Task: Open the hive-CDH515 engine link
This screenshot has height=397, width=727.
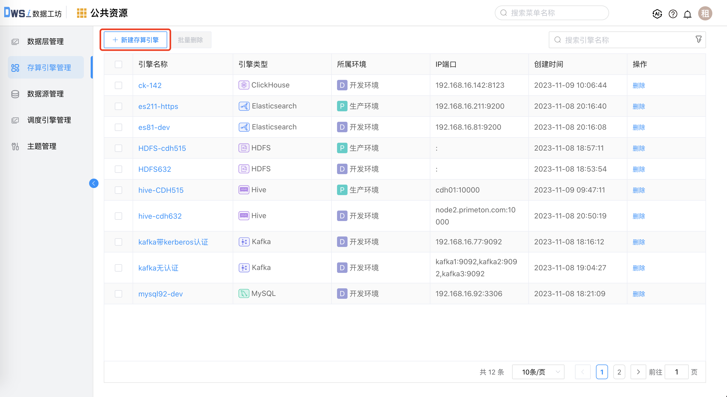Action: 161,190
